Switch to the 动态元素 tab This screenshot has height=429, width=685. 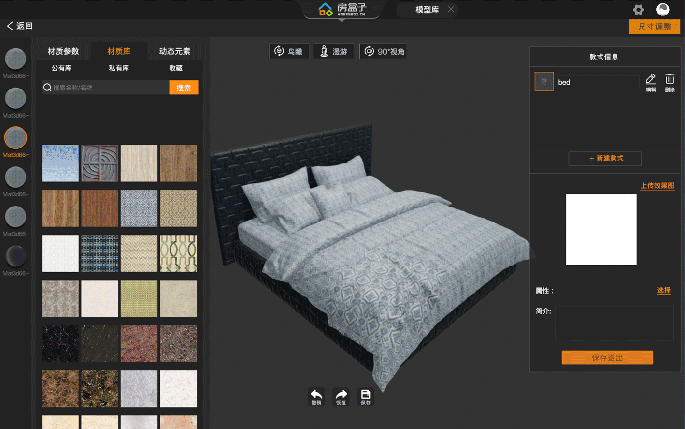pos(175,51)
